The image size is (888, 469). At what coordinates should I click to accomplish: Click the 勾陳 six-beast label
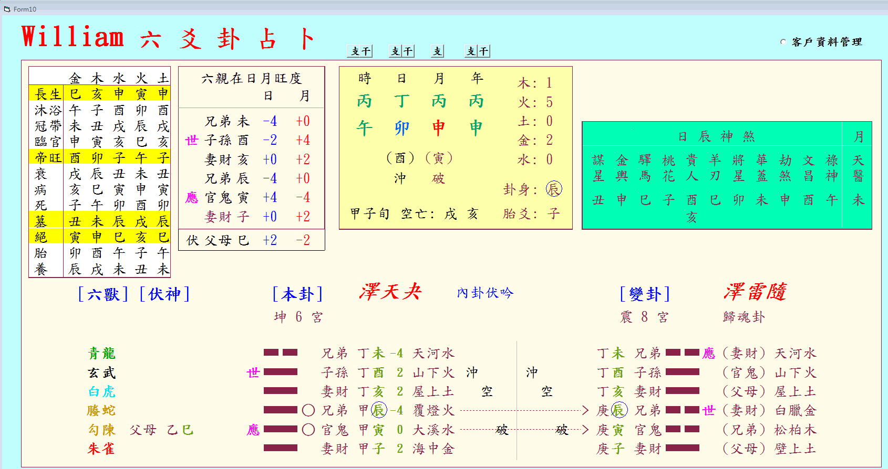[102, 430]
